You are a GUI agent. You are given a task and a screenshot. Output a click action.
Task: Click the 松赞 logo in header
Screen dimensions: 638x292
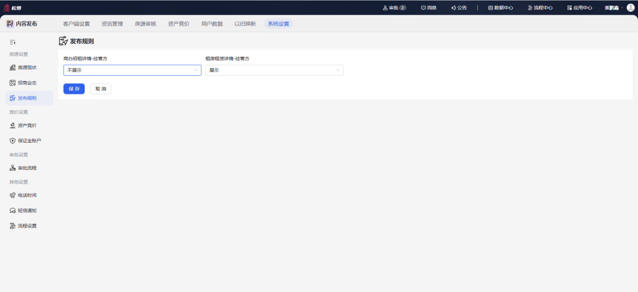click(x=13, y=8)
